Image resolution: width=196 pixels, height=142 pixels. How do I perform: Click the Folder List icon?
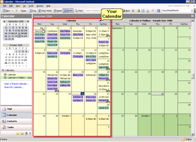pyautogui.click(x=22, y=133)
